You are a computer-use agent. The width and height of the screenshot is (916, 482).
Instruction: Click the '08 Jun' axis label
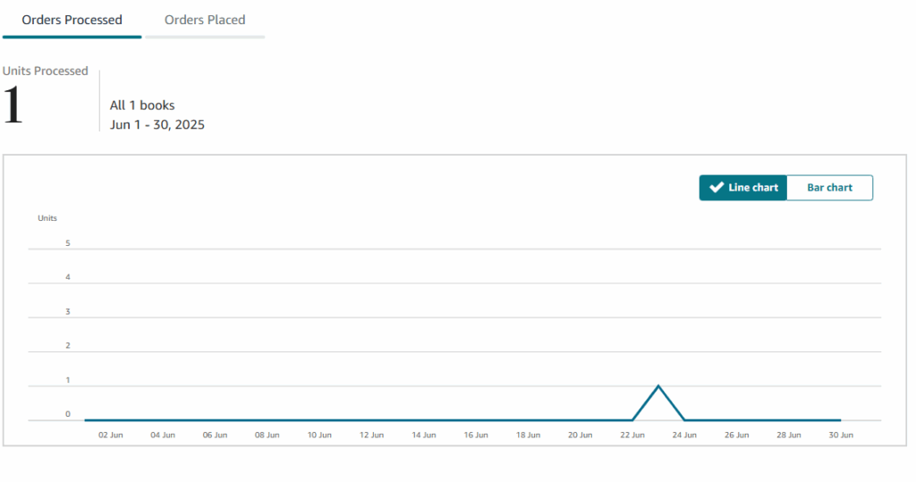tap(267, 435)
